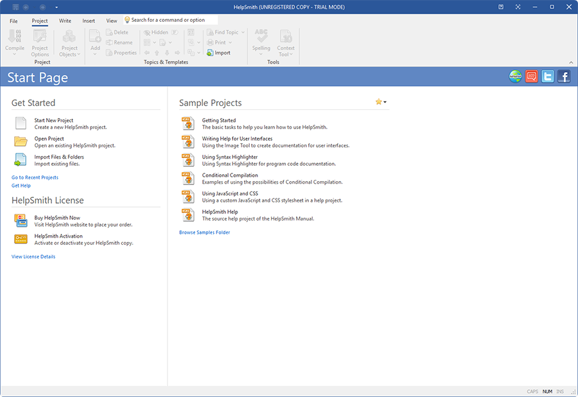Open the Getting Started sample project icon

click(x=188, y=123)
